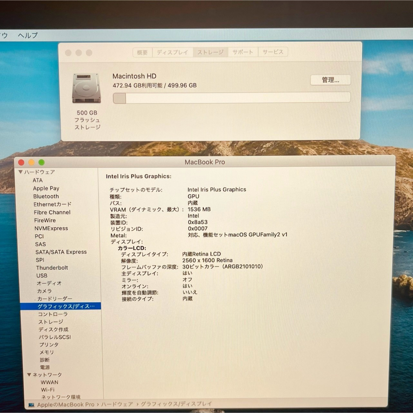Click the Macintosh HD drive icon
Viewport: 413px width, 413px height.
pyautogui.click(x=86, y=88)
